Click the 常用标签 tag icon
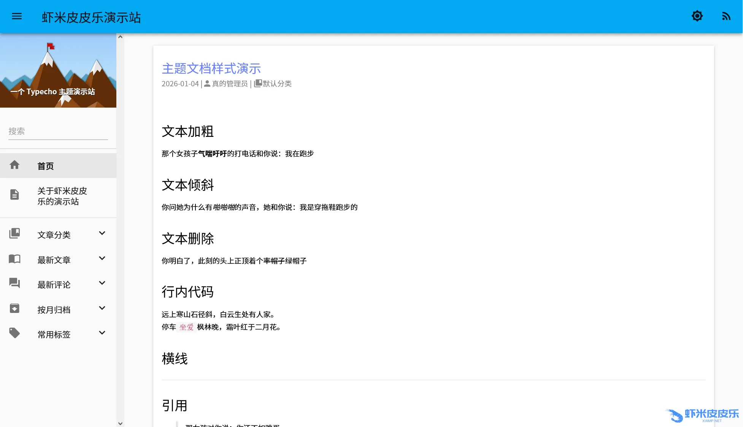743x427 pixels. [14, 333]
